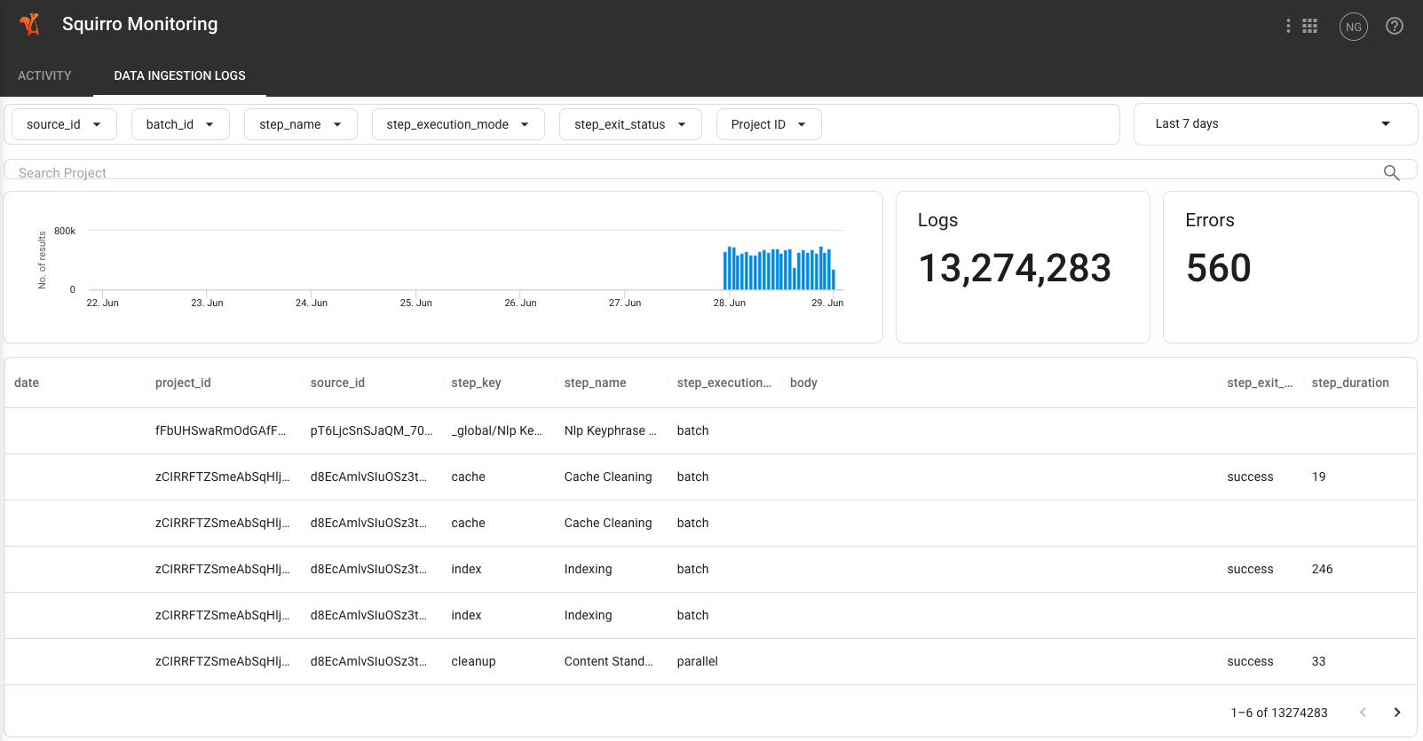
Task: Sort by the date column header
Action: 27,382
